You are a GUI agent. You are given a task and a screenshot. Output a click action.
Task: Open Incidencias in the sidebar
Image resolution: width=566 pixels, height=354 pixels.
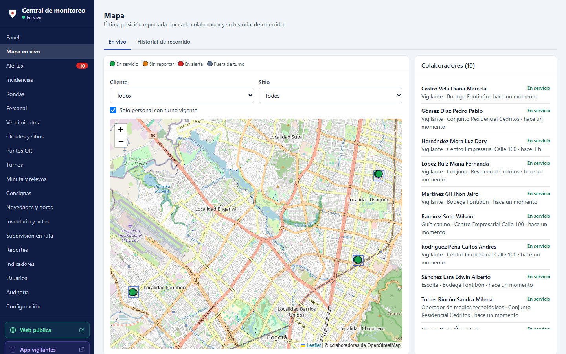(x=47, y=80)
